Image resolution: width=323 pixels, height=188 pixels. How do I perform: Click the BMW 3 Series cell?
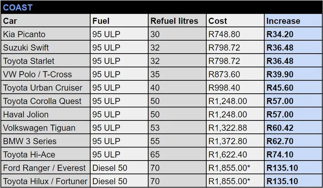[x=30, y=141]
